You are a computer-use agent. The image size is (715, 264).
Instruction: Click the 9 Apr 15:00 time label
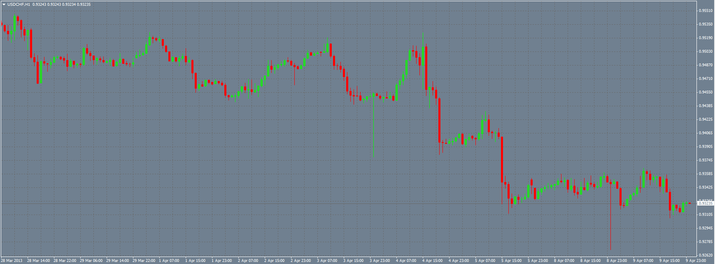670,261
